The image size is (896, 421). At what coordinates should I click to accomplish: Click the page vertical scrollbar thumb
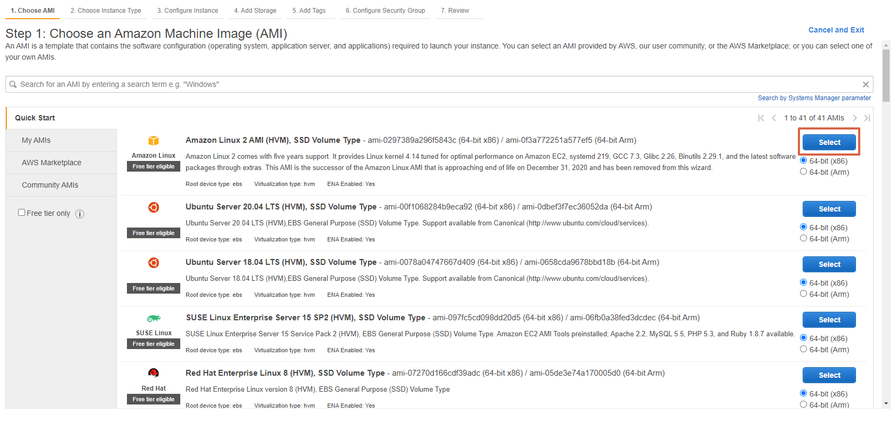[x=886, y=76]
